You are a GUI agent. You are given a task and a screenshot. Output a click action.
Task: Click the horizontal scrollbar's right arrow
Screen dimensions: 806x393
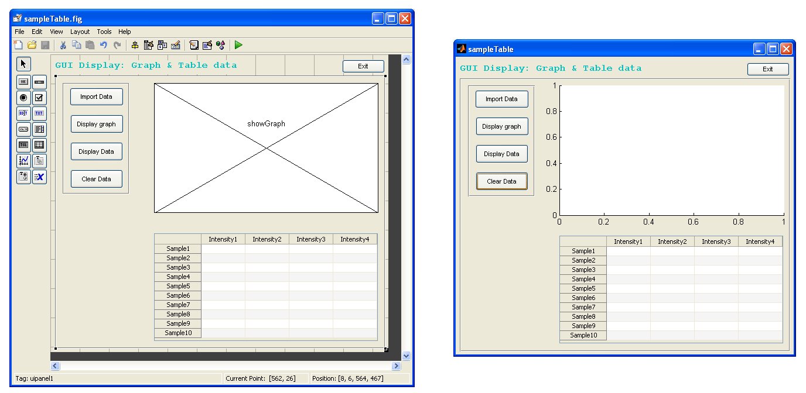(x=396, y=366)
